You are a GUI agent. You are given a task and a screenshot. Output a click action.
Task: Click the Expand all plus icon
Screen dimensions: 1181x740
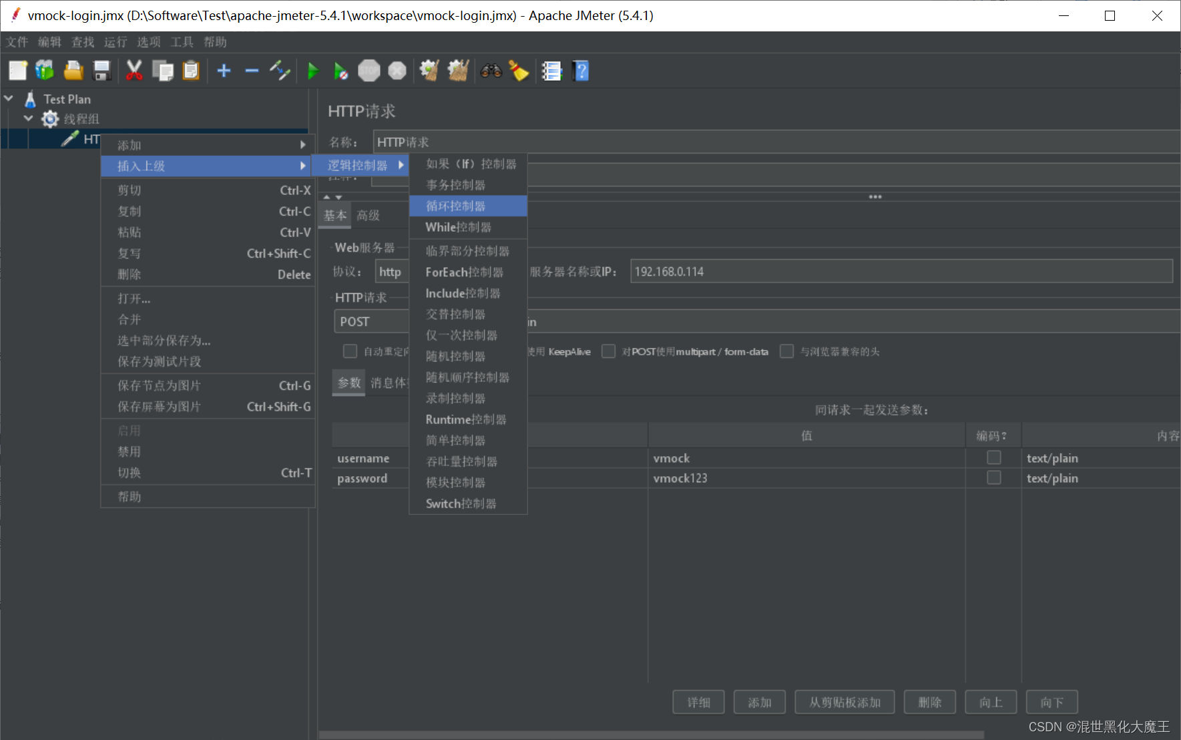pos(224,71)
